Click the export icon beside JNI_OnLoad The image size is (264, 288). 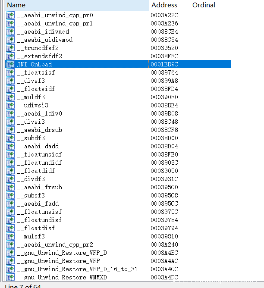10,64
